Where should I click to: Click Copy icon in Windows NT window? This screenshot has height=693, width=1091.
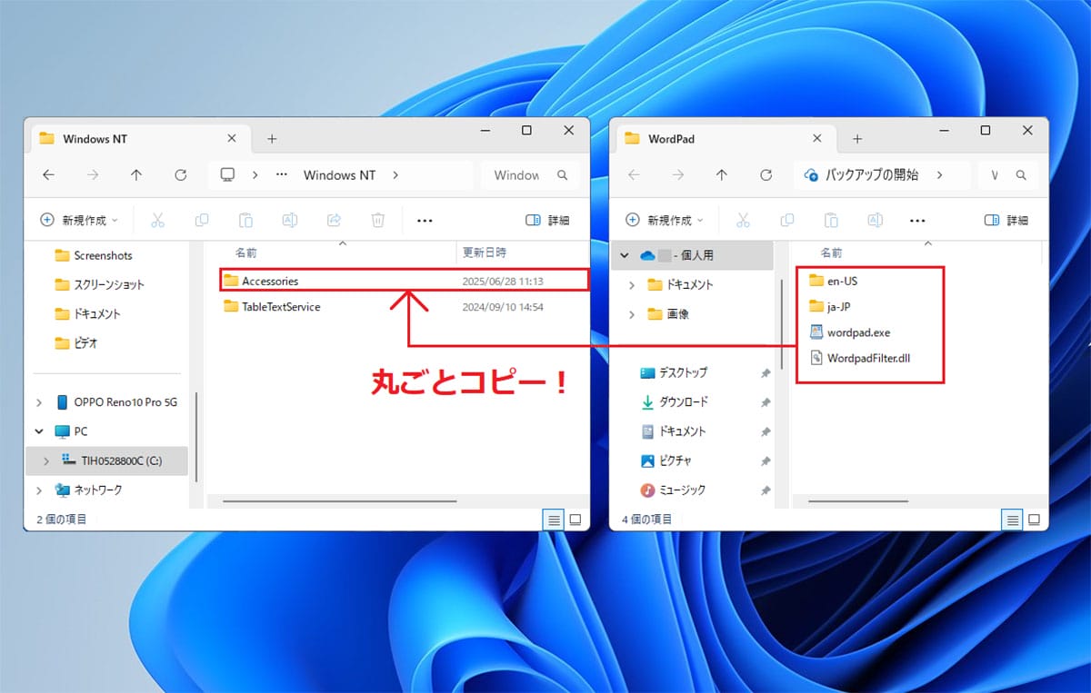click(202, 220)
